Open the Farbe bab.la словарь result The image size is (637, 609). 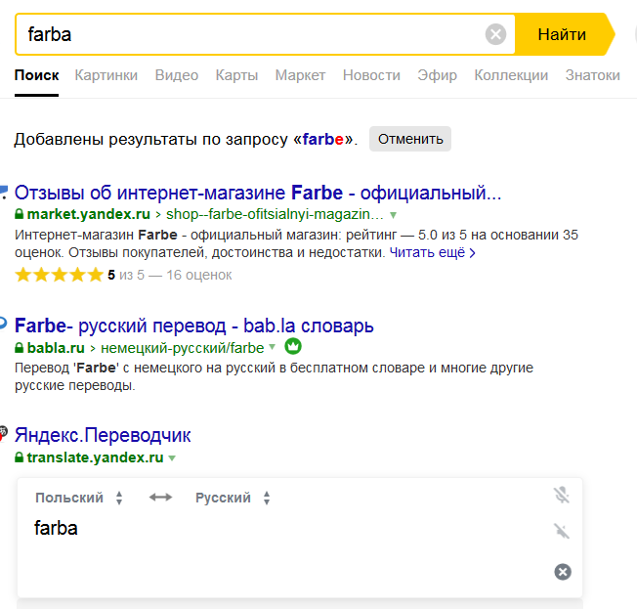tap(193, 326)
